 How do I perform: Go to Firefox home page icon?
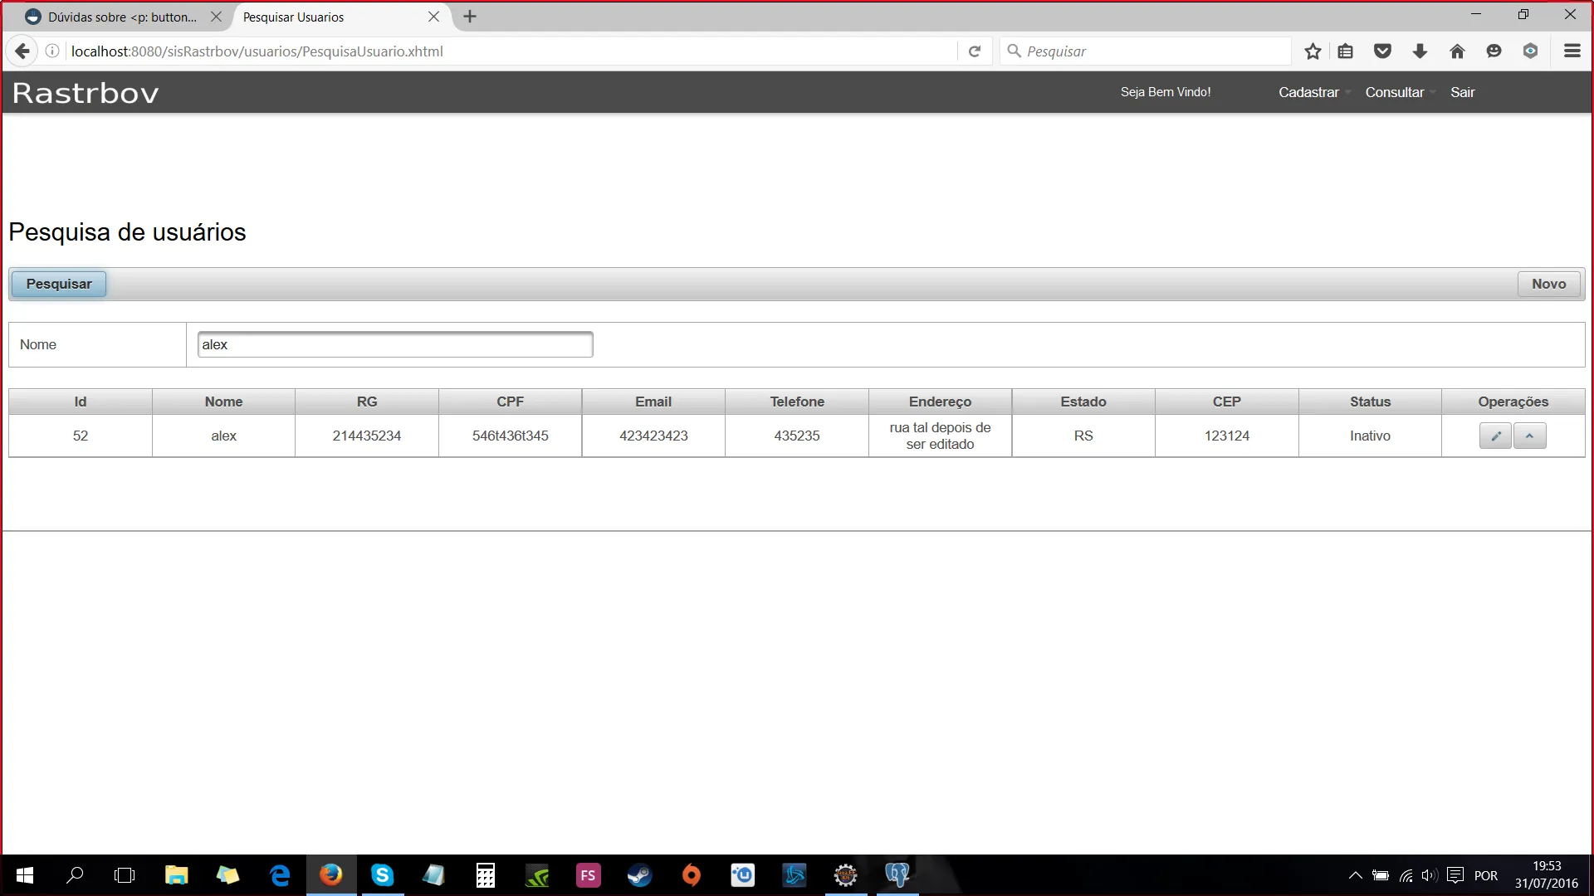(1457, 51)
